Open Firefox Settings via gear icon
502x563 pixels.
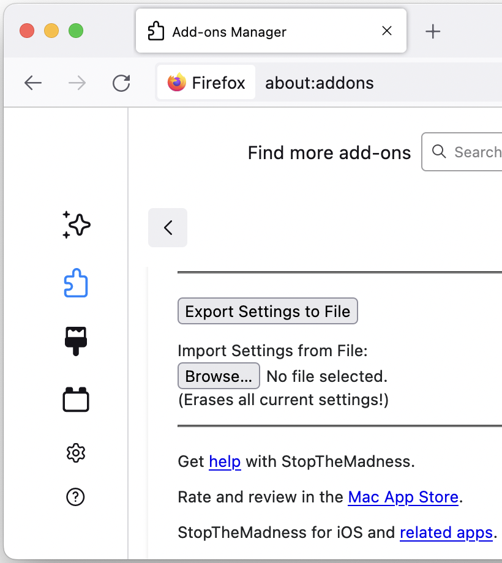pos(76,453)
